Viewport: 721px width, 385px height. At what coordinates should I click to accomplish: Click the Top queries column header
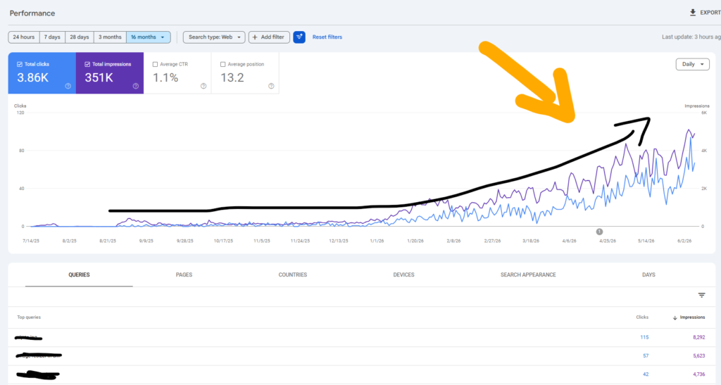coord(29,317)
